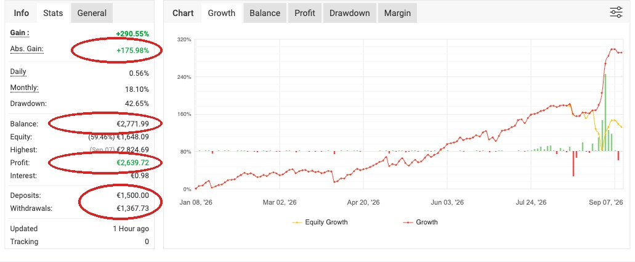Click the Updated label
Viewport: 635px width, 262px height.
tap(24, 229)
